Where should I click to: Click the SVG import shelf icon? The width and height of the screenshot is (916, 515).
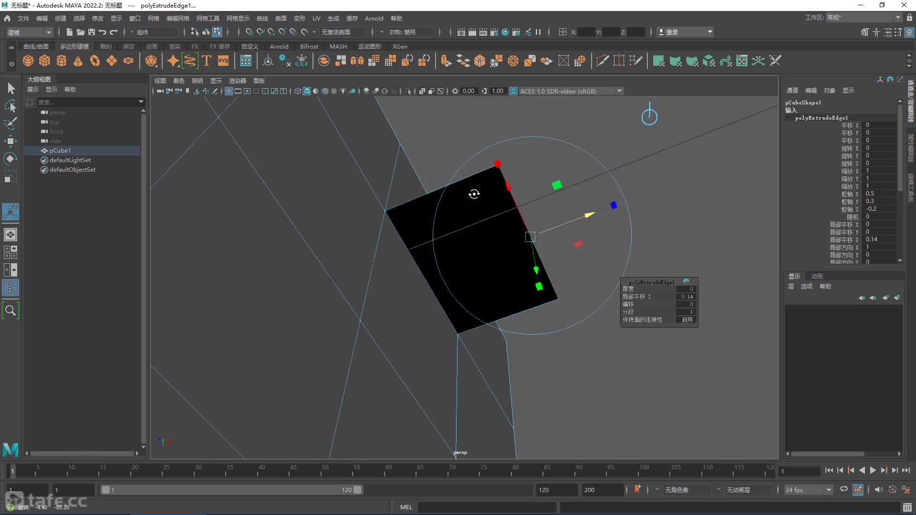pyautogui.click(x=223, y=61)
